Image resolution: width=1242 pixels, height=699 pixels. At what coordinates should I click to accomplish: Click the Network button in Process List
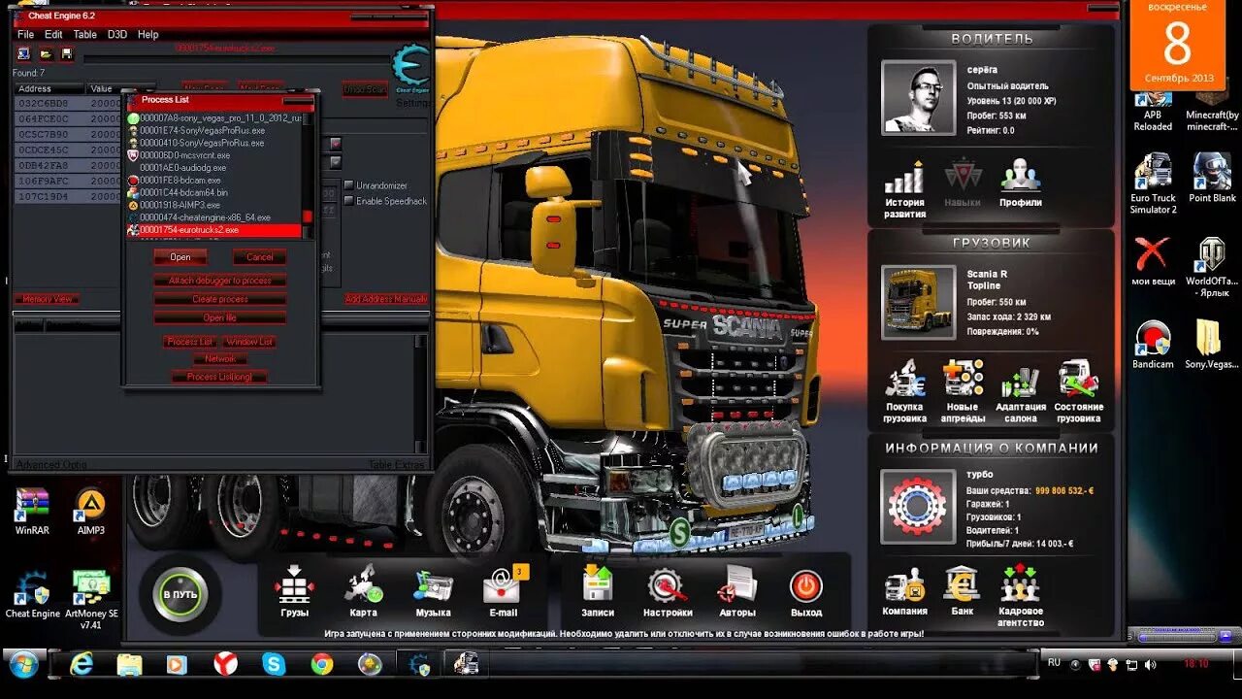click(220, 359)
